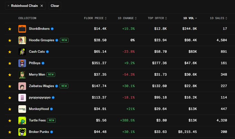Click Cash Cats verified badge
235x139 pixels.
tap(47, 52)
